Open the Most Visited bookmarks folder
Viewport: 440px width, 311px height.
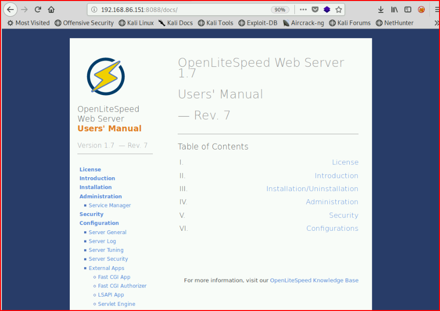point(28,23)
